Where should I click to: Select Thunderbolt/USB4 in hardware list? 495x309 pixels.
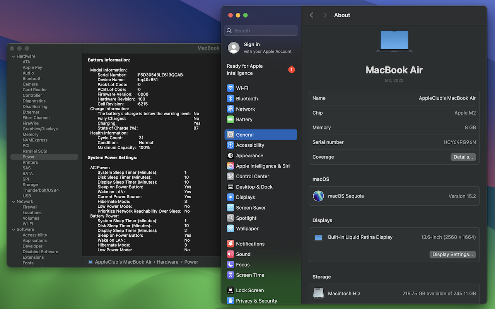(41, 190)
